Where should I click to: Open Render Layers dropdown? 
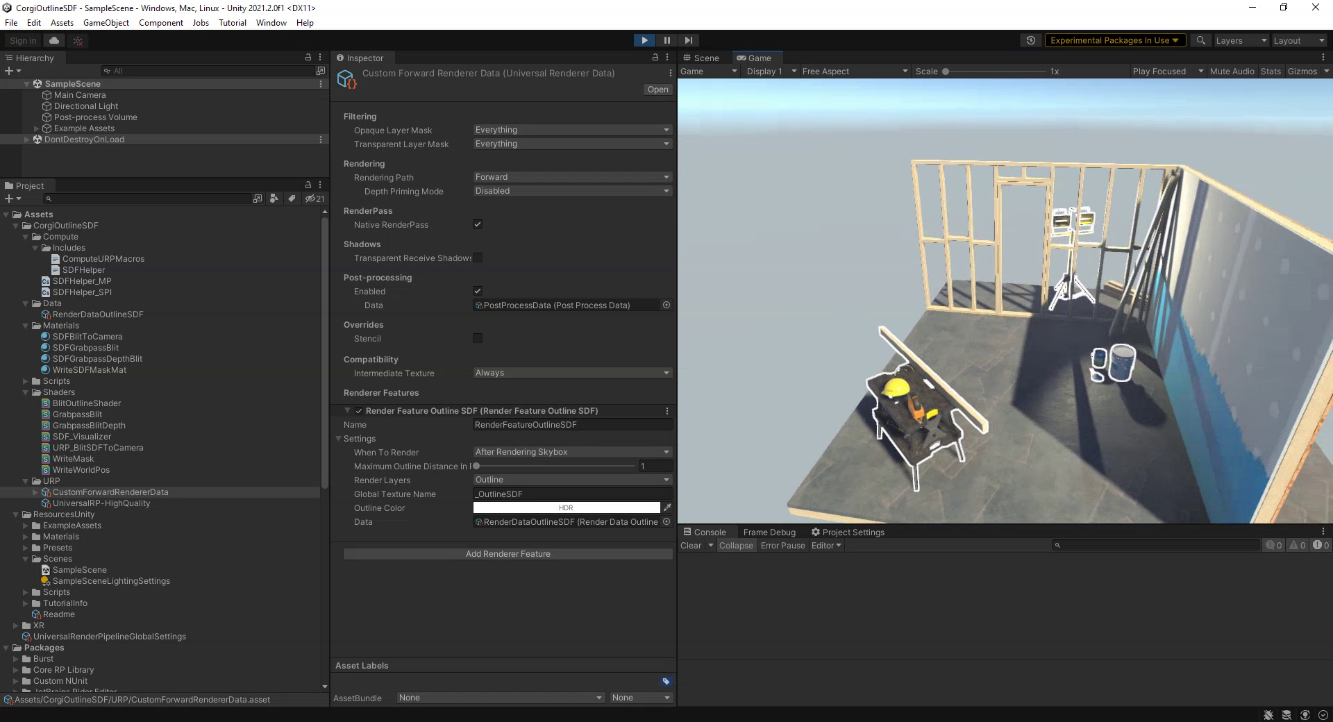pos(573,480)
